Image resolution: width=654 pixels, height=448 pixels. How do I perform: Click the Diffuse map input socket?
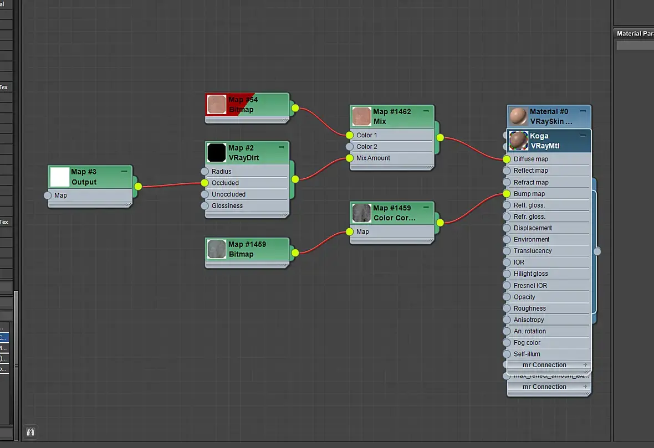507,159
